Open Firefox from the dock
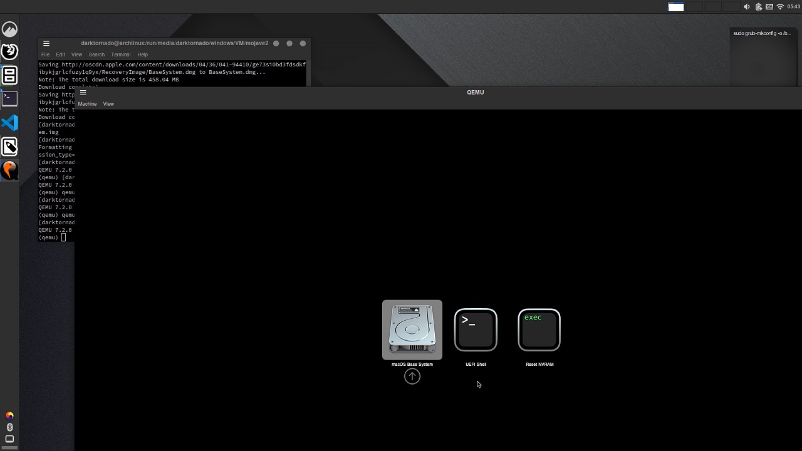The image size is (802, 451). (9, 51)
